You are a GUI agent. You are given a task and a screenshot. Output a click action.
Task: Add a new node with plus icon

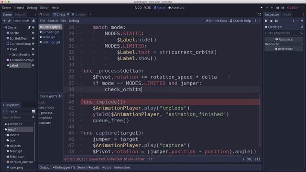click(4, 21)
